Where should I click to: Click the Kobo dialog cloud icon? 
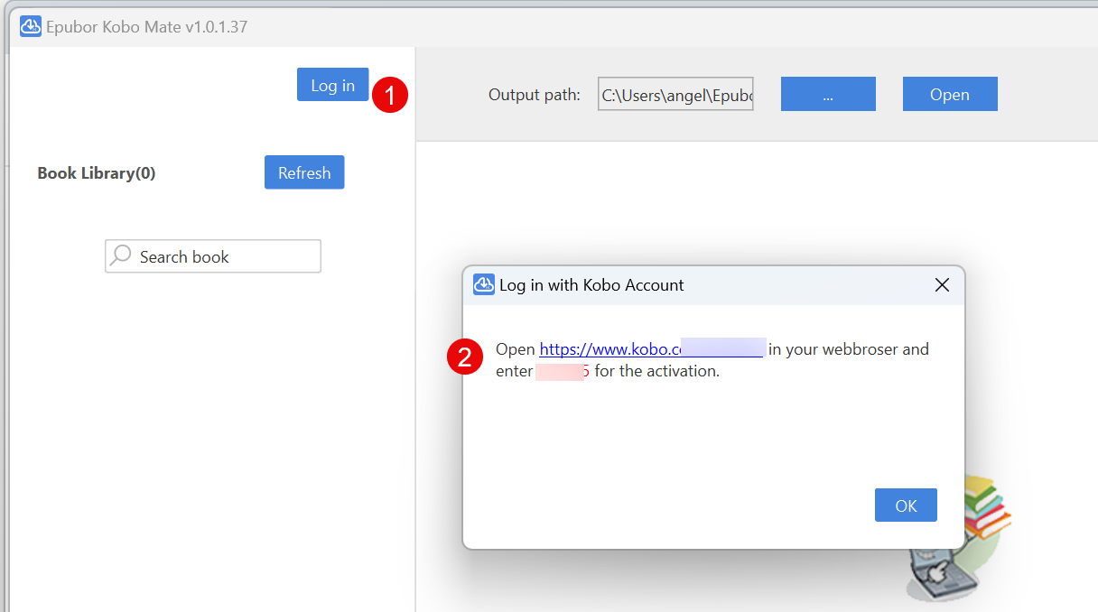[x=484, y=285]
